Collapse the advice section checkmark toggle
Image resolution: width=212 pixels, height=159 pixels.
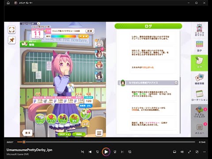pyautogui.click(x=176, y=83)
